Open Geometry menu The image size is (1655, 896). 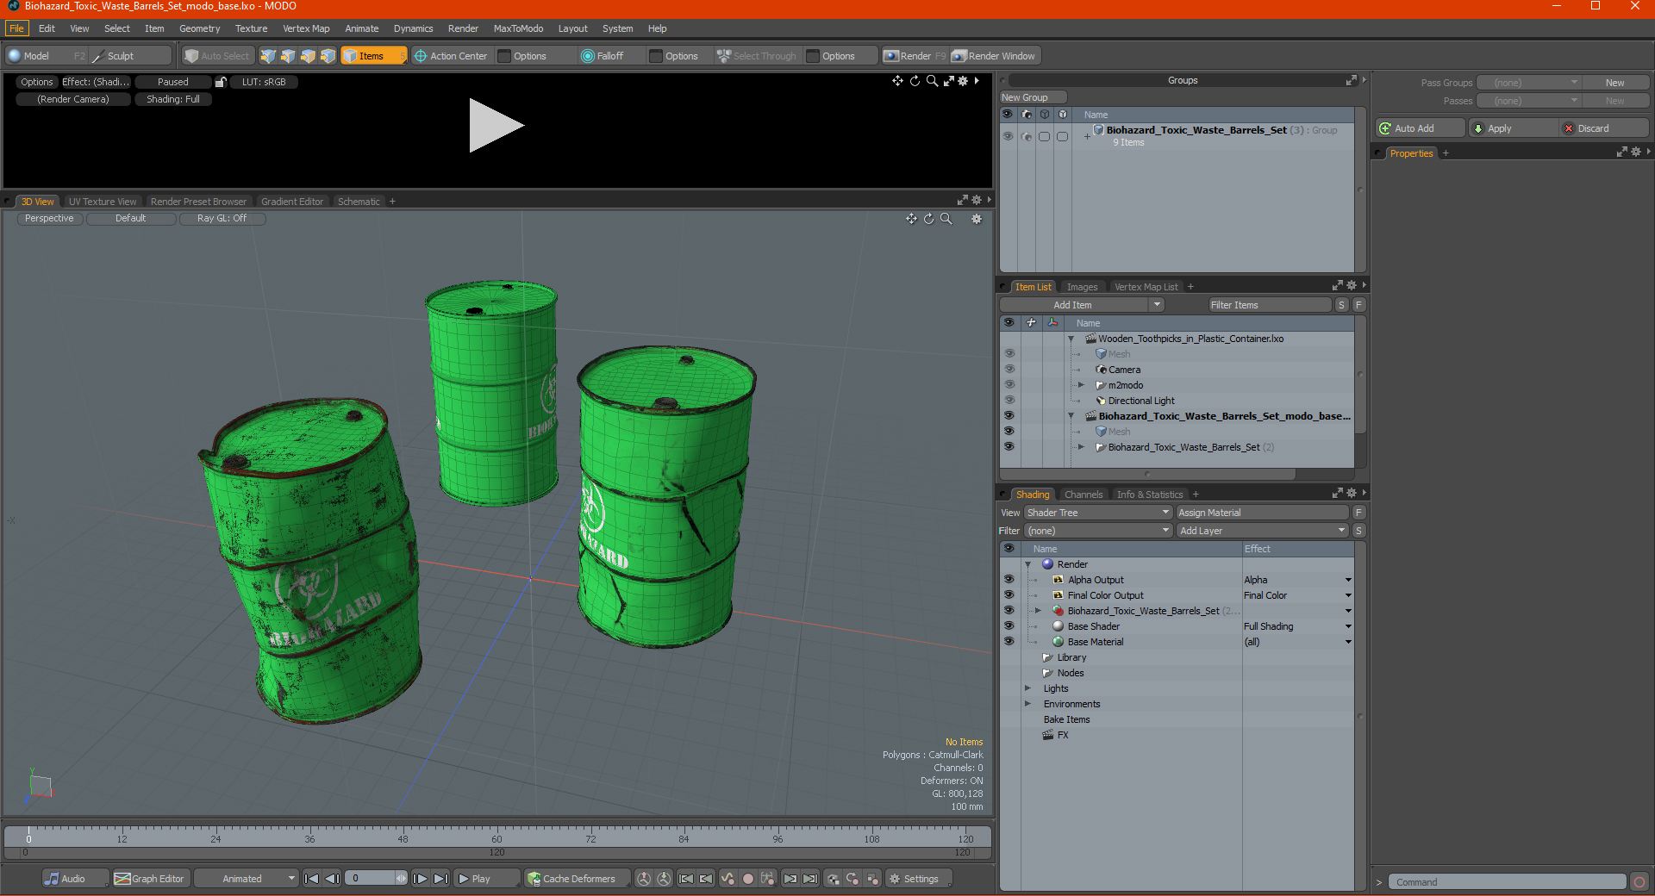click(199, 28)
